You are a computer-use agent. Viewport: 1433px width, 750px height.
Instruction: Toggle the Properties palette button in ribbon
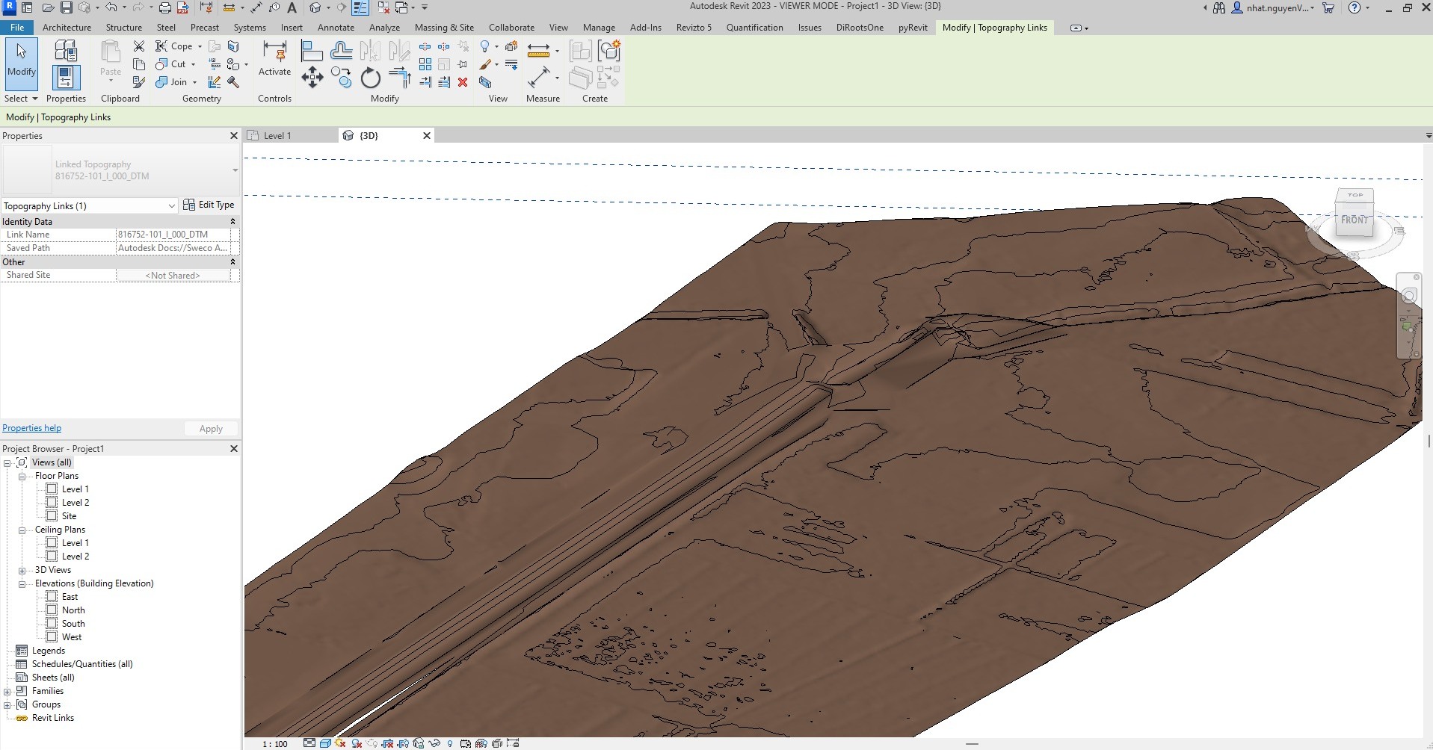point(66,77)
